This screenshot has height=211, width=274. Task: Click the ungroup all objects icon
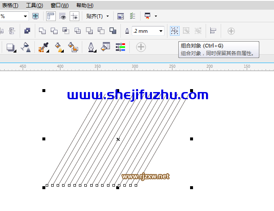pyautogui.click(x=198, y=31)
